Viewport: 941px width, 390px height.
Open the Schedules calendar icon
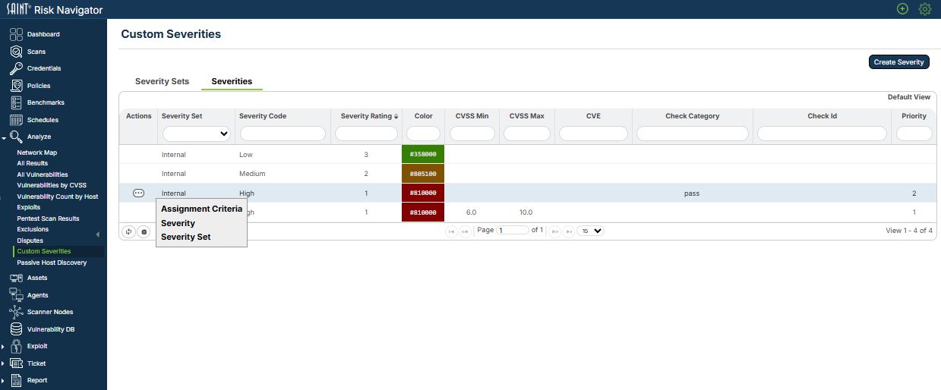click(x=16, y=120)
